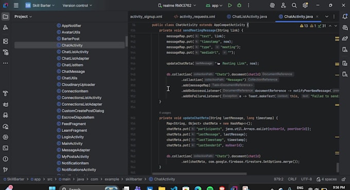This screenshot has height=190, width=350.
Task: Open more run actions (three dots)
Action: (249, 5)
